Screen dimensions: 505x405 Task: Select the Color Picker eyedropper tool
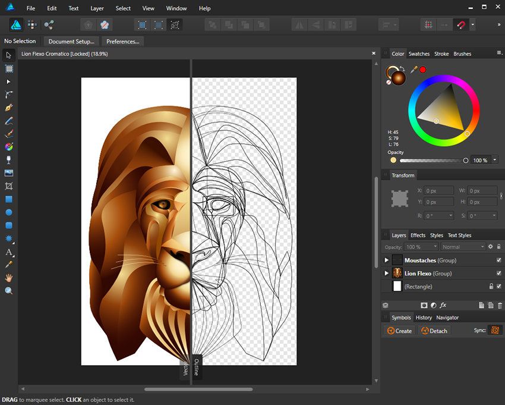coord(9,265)
